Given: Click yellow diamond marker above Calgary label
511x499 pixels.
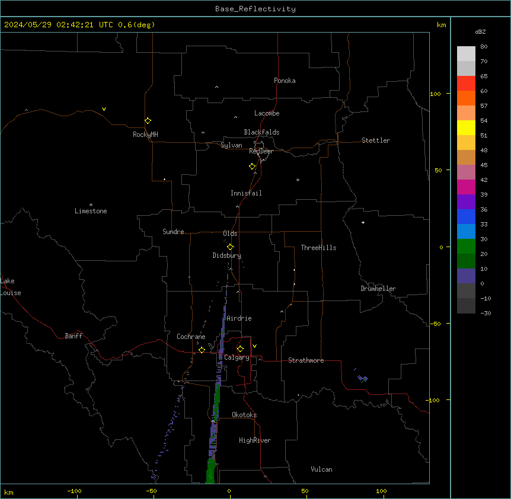Looking at the screenshot, I should tap(240, 349).
